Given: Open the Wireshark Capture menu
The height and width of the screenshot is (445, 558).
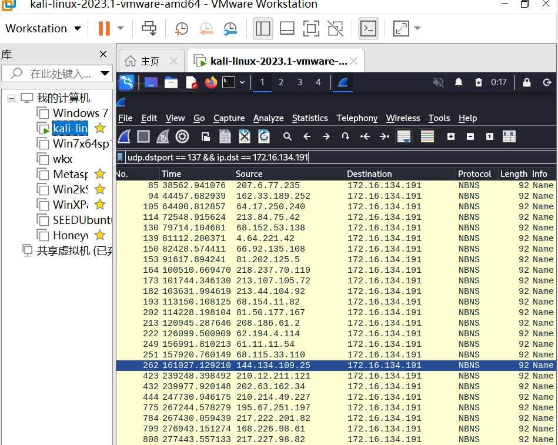Looking at the screenshot, I should (x=229, y=118).
